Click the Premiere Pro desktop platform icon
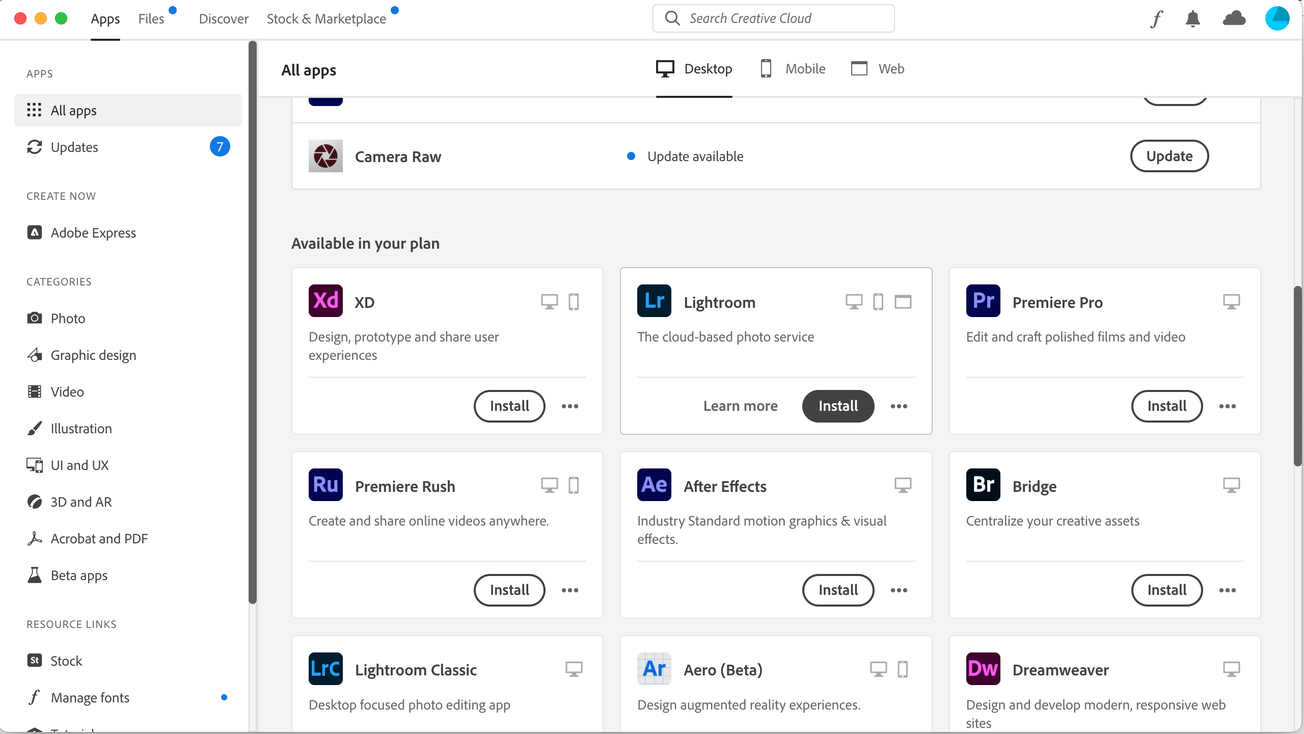Image resolution: width=1304 pixels, height=734 pixels. click(1232, 302)
